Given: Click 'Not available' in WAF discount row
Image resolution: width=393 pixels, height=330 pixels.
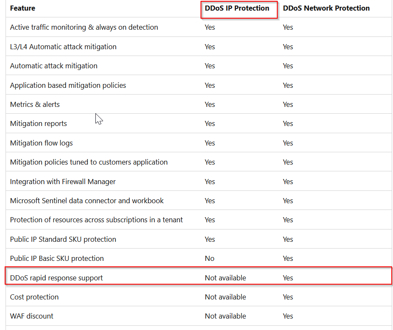Looking at the screenshot, I should (x=225, y=316).
